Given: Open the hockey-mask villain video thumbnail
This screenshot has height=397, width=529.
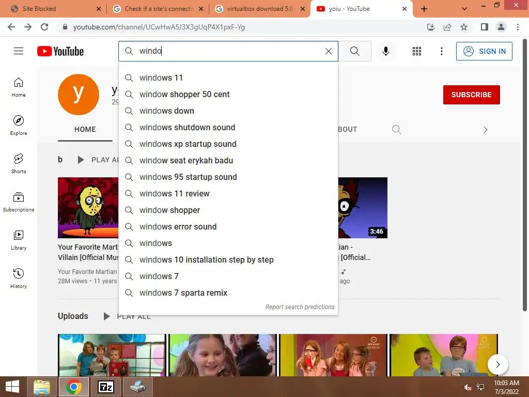Looking at the screenshot, I should 88,208.
